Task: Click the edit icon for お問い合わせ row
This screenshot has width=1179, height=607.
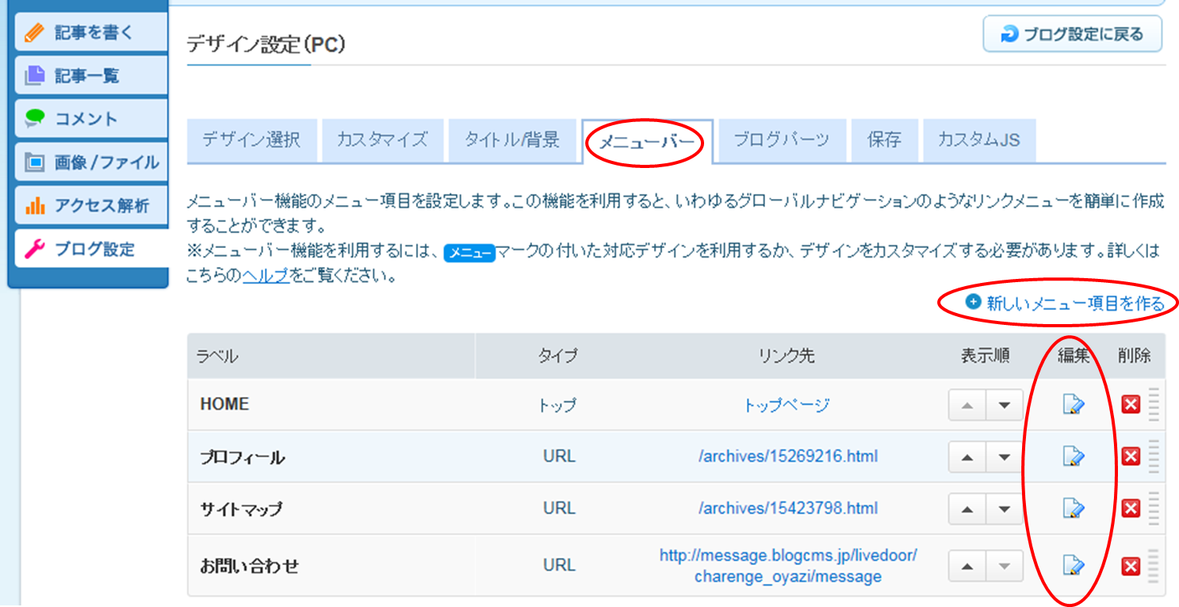Action: coord(1074,565)
